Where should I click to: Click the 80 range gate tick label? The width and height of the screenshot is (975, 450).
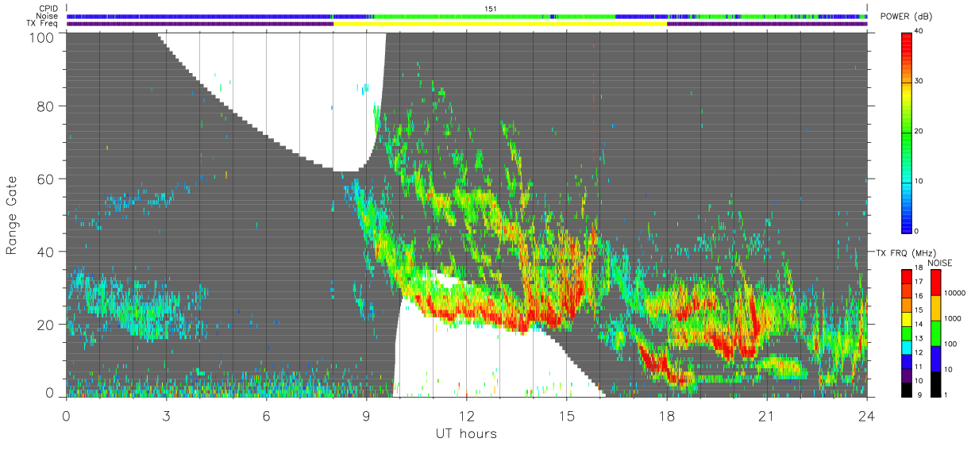(45, 106)
